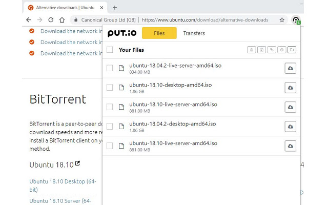Click file icon of ubuntu-18.10-desktop-amd64.iso
Viewport: 328px width, 205px height.
[121, 88]
